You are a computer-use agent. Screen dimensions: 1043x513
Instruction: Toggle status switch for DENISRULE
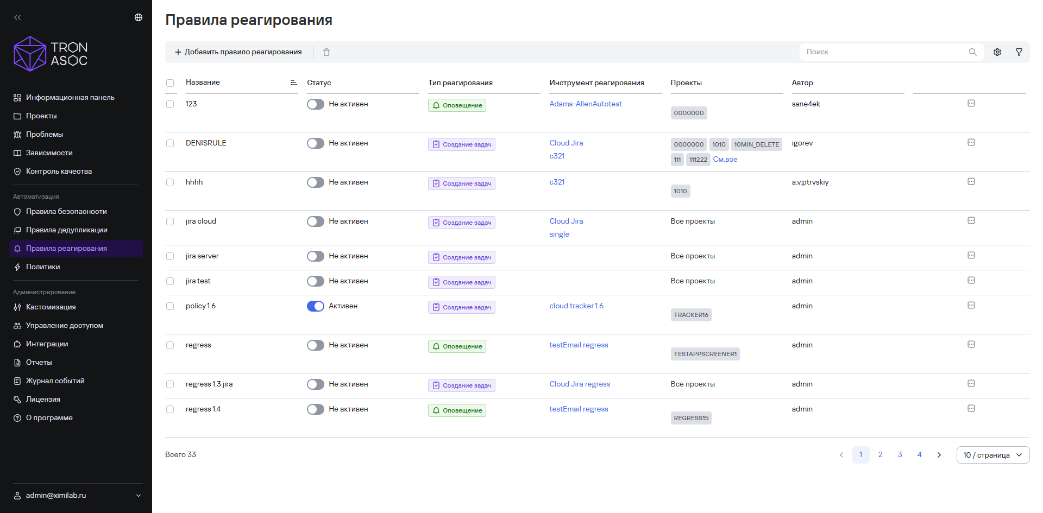point(316,143)
